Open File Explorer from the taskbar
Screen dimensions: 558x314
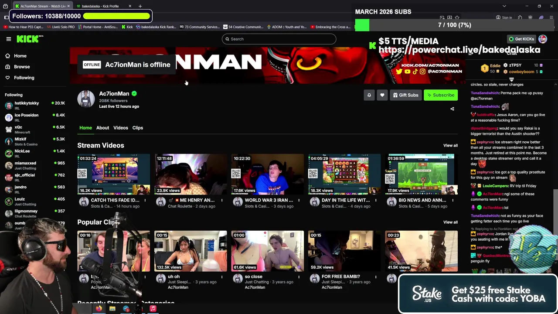click(112, 309)
